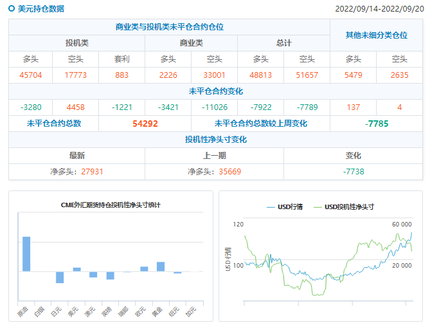Select the 商业类 column header
This screenshot has height=323, width=430.
click(x=191, y=43)
